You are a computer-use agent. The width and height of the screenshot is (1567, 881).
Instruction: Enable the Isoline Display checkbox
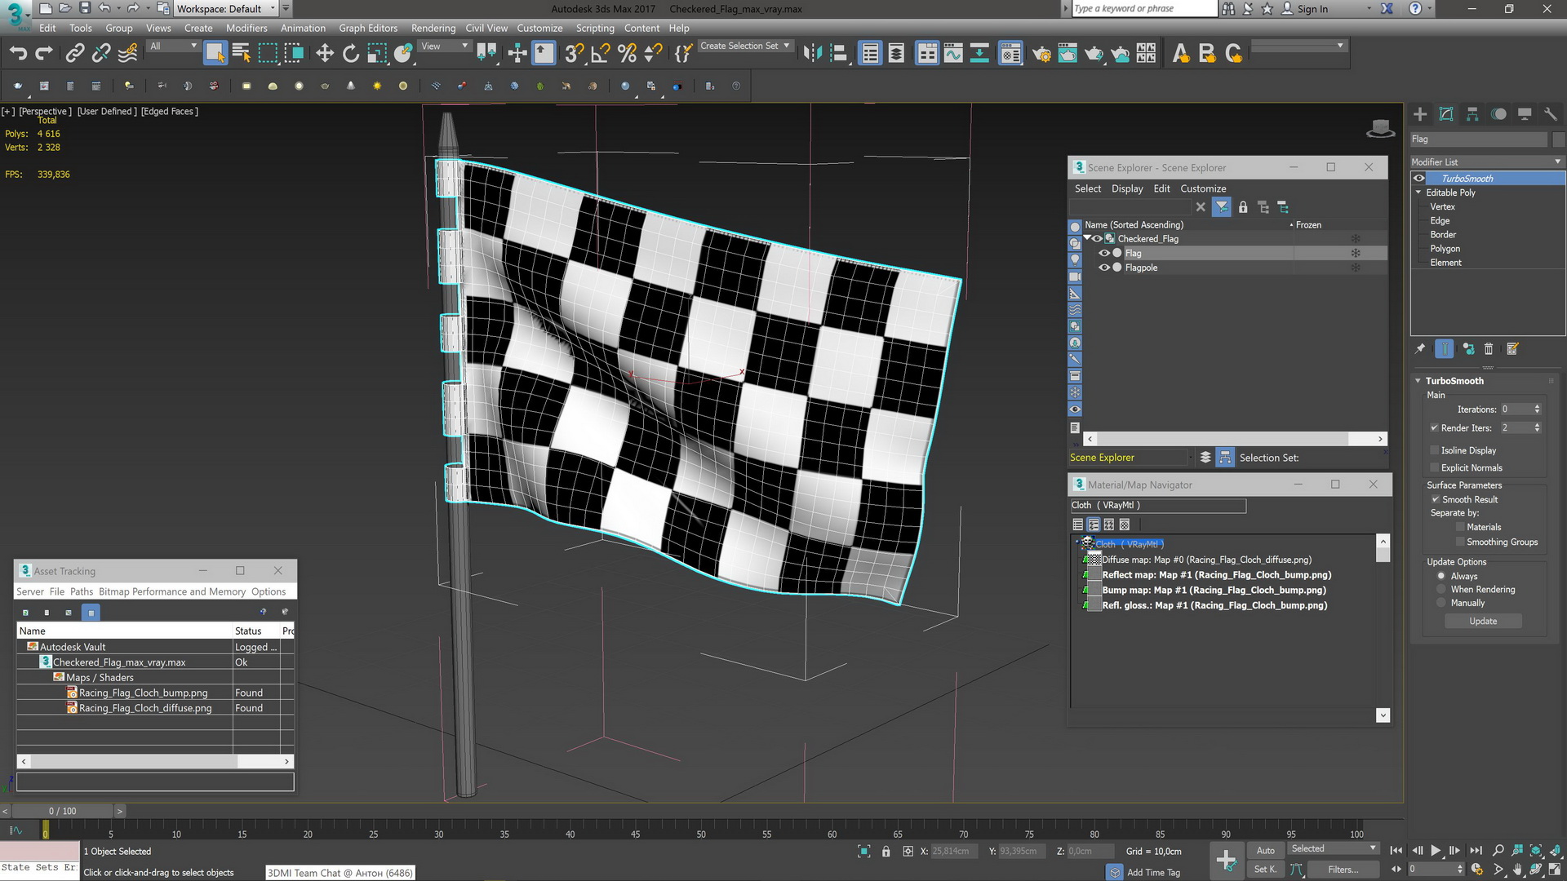point(1434,450)
